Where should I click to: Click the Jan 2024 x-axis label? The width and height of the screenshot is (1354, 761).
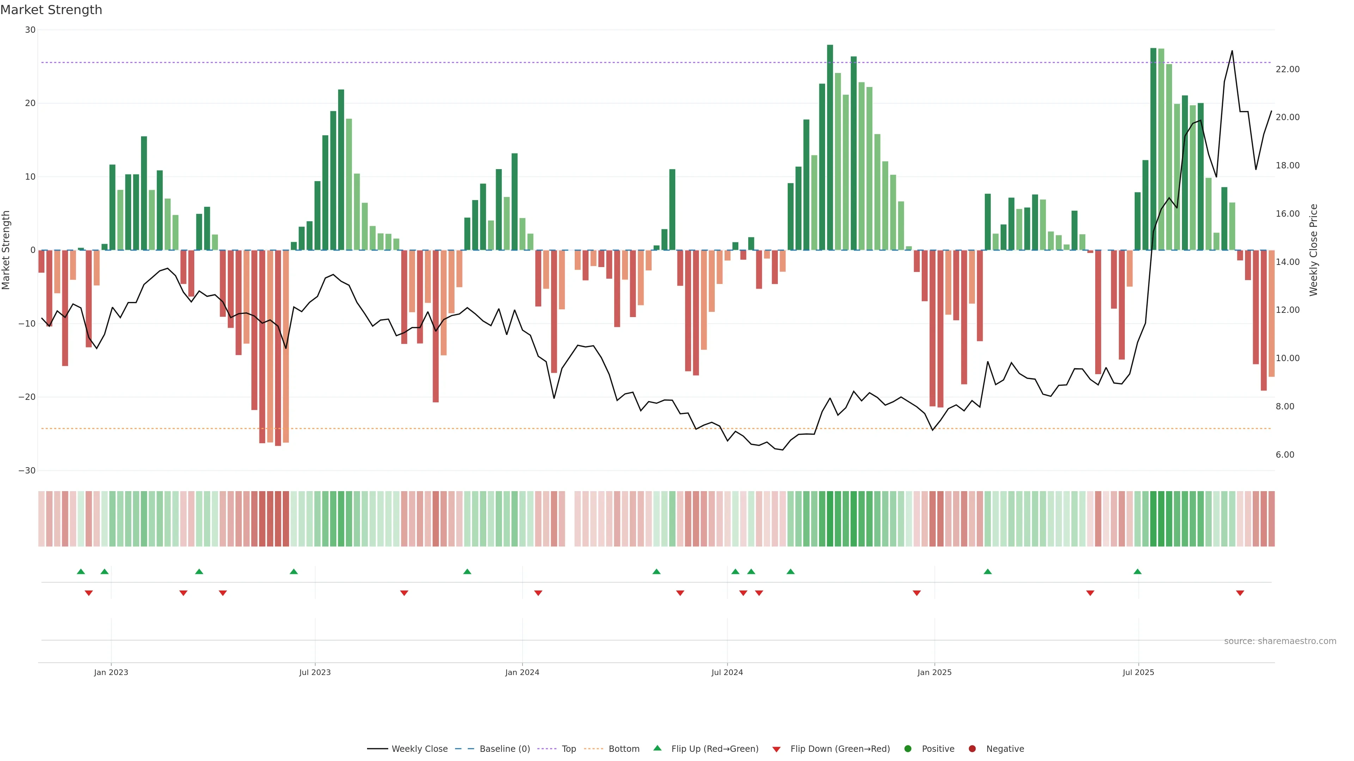click(522, 672)
